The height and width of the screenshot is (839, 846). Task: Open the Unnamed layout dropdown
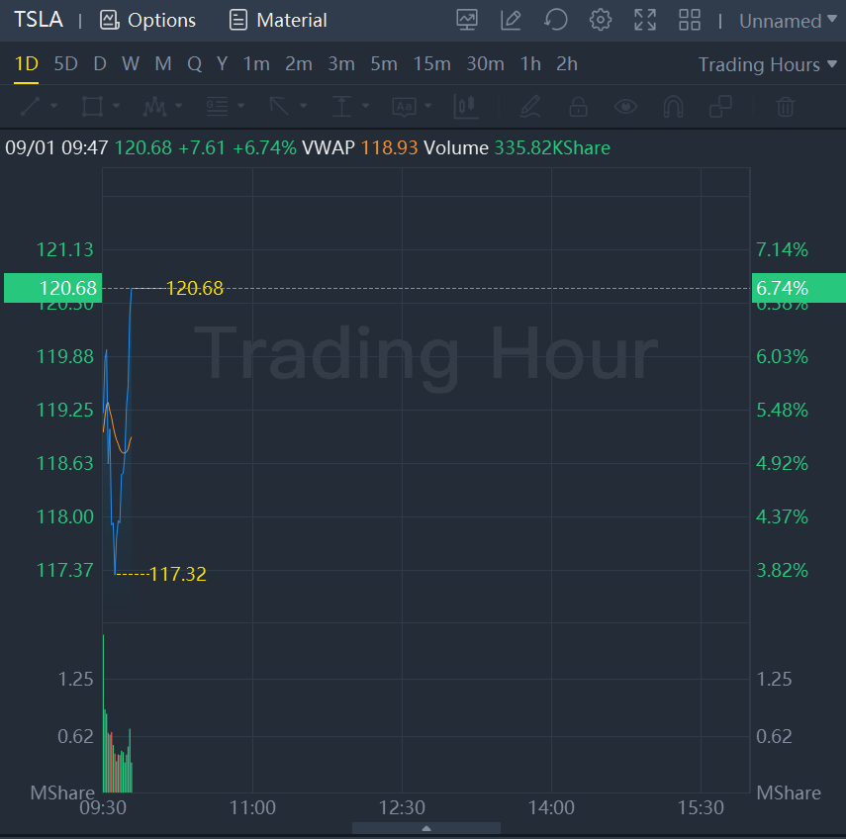[788, 20]
